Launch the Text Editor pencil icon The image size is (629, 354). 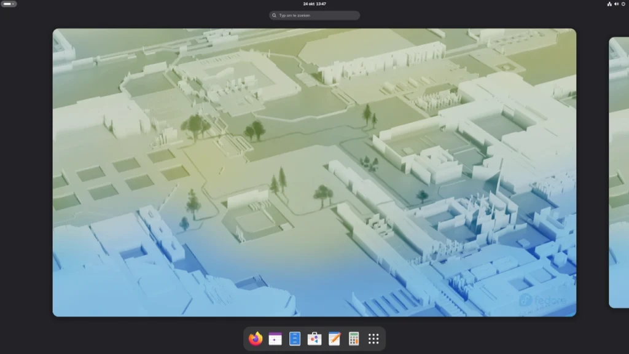[x=334, y=339]
